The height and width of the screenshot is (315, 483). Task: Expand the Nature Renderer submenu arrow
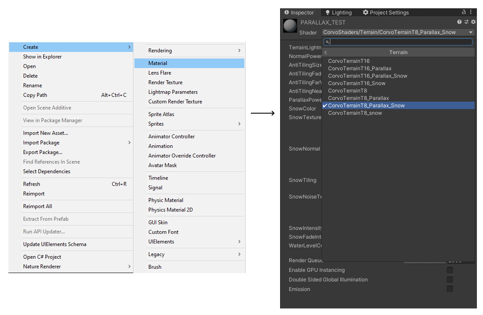pos(130,266)
